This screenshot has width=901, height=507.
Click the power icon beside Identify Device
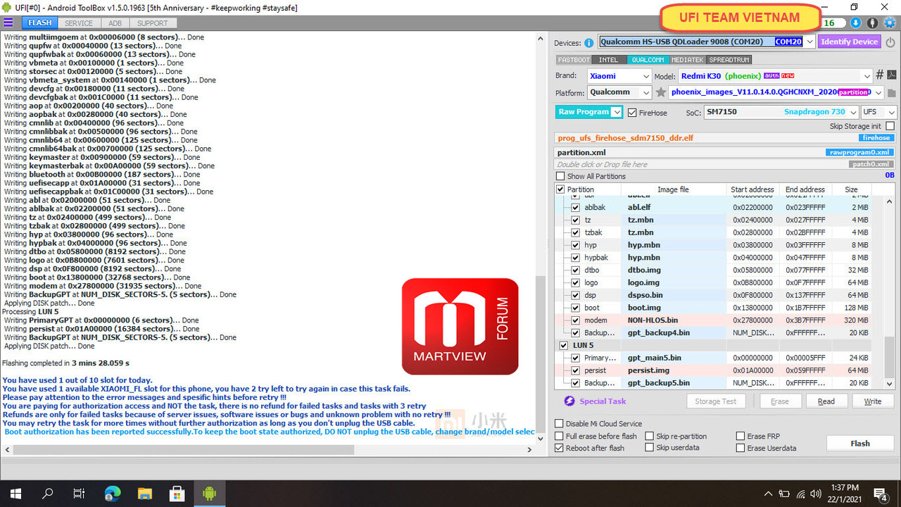pyautogui.click(x=890, y=42)
